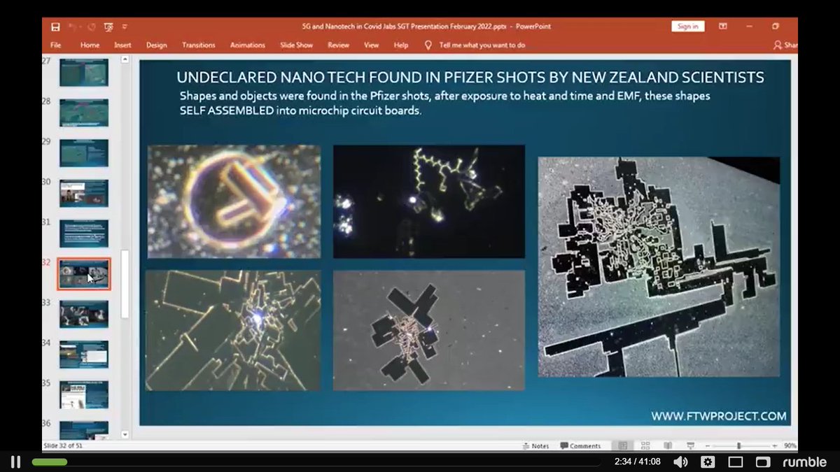
Task: Start Slide Show from the status bar icon
Action: click(689, 445)
